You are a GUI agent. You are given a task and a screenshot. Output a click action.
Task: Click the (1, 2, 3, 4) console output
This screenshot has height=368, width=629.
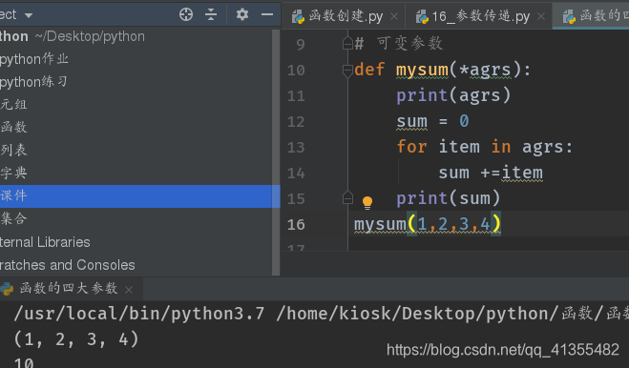[x=76, y=339]
